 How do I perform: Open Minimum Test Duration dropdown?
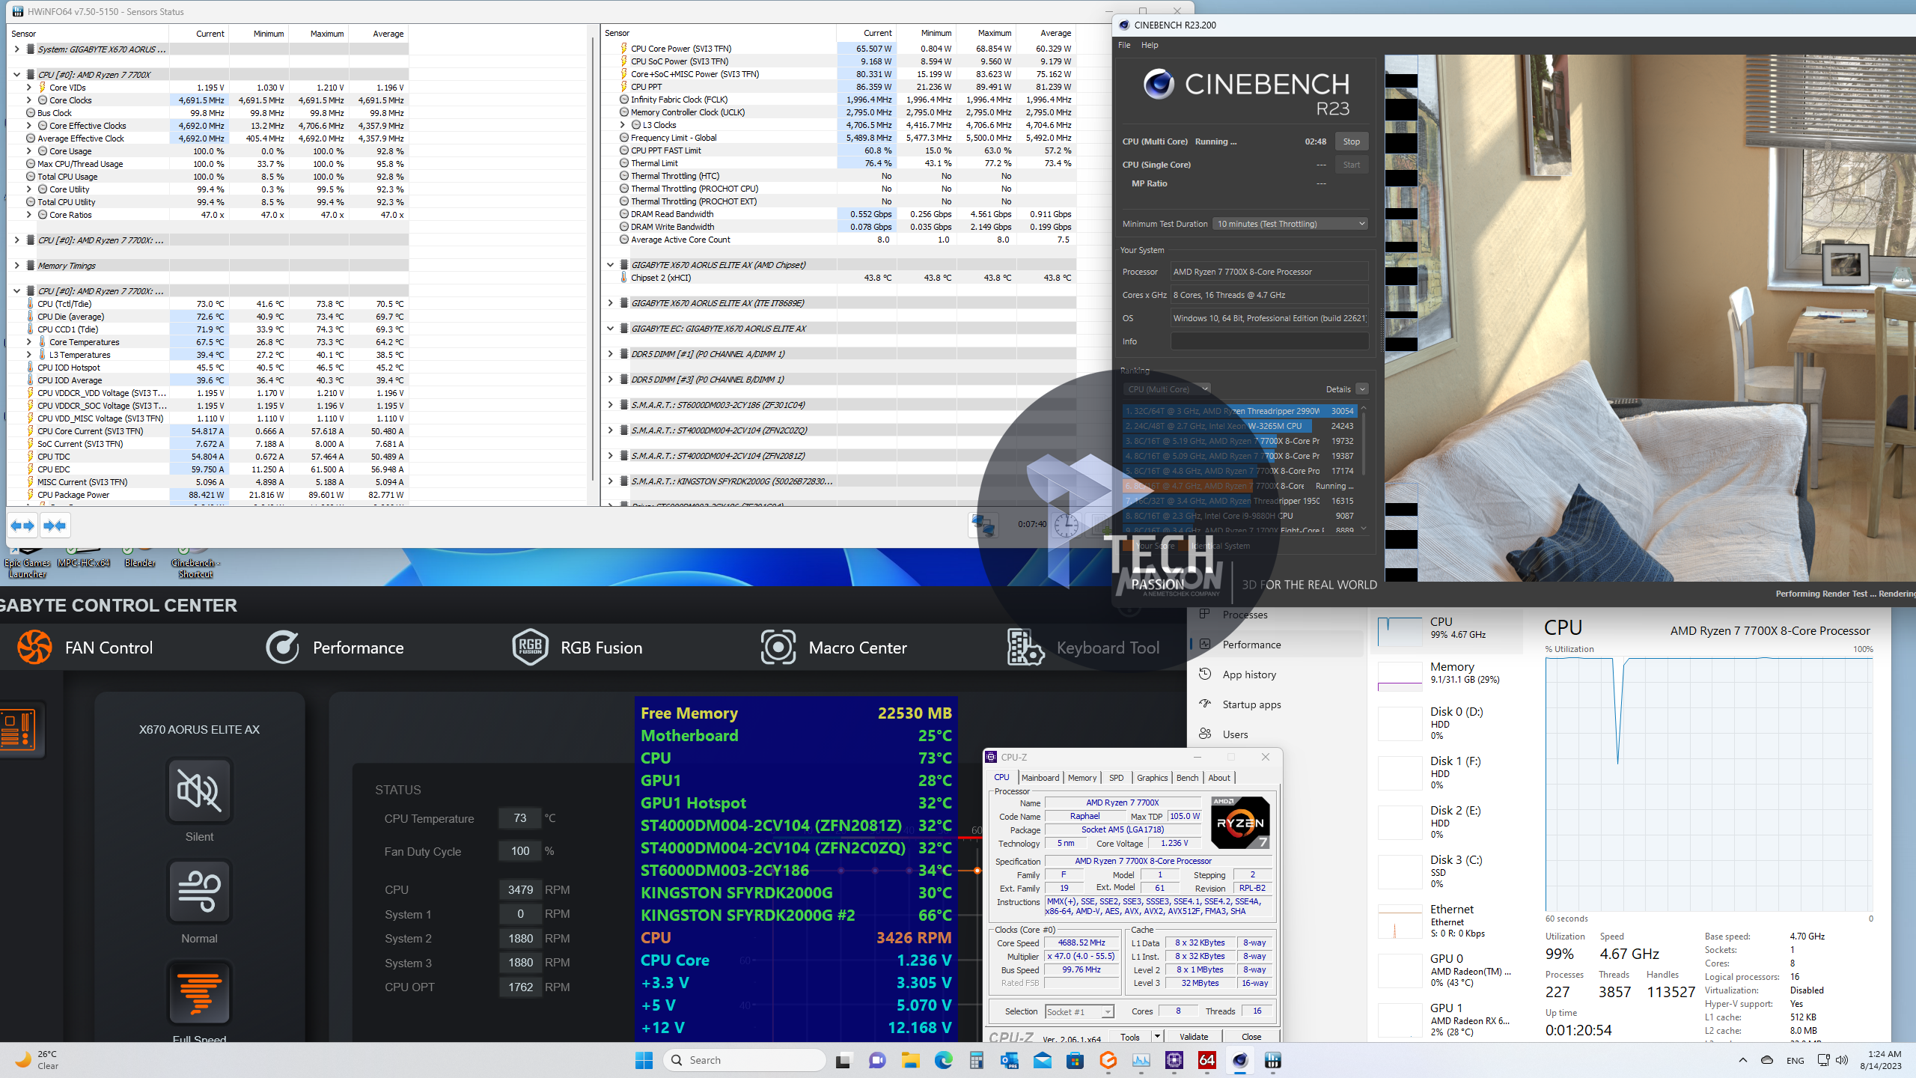(x=1290, y=224)
